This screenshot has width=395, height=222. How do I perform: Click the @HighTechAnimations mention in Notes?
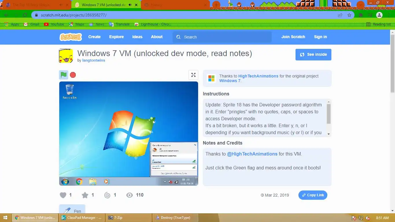(x=252, y=154)
